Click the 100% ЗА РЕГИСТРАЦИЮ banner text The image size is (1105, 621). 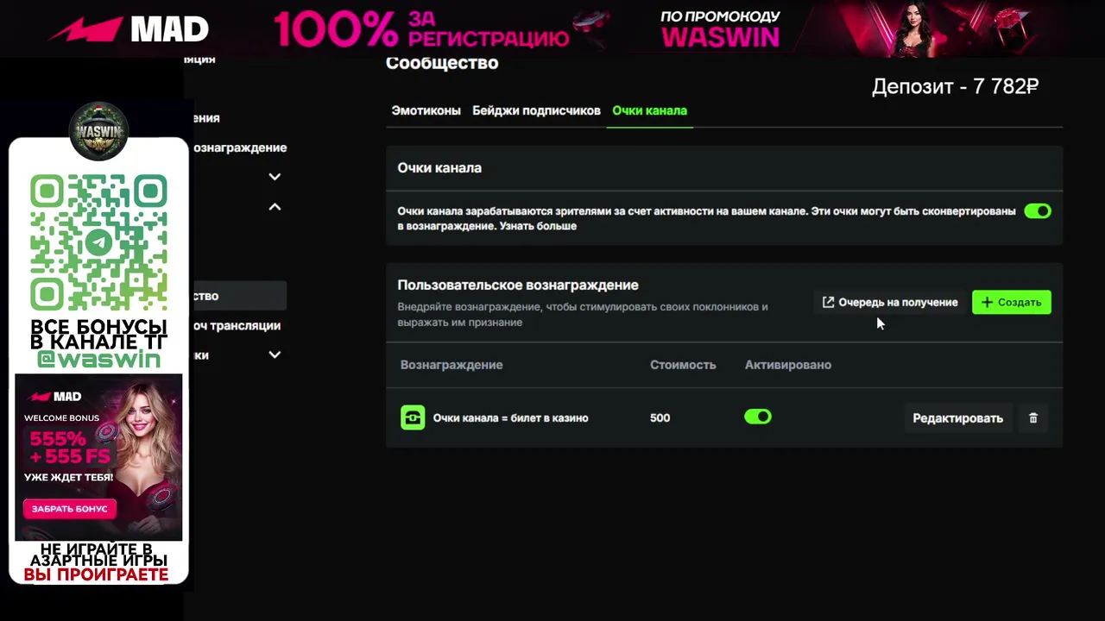tap(421, 29)
